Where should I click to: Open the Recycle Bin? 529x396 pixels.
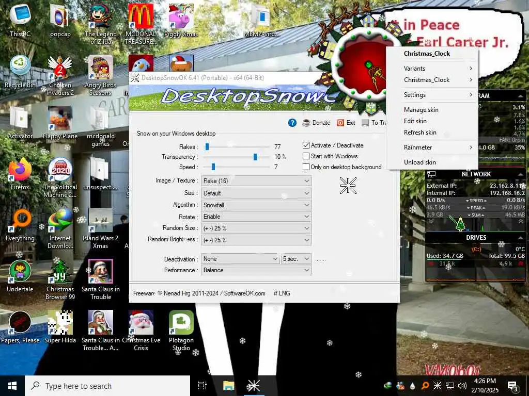[20, 71]
